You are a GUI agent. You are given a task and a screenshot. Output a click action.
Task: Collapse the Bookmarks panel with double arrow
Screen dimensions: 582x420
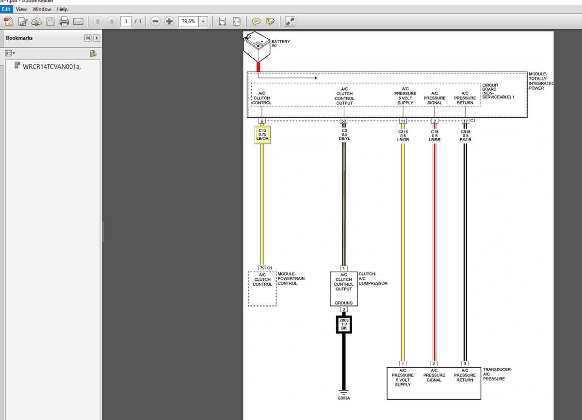pyautogui.click(x=88, y=38)
